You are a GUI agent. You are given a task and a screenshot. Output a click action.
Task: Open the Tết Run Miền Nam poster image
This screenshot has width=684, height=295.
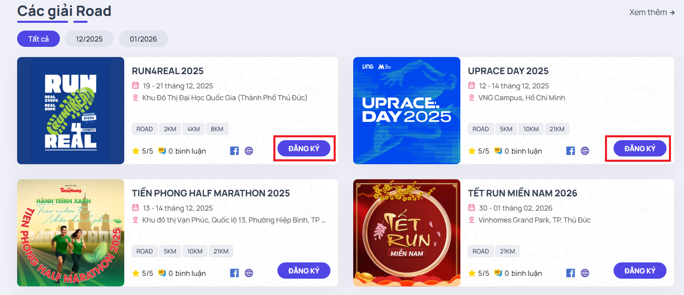coord(407,233)
